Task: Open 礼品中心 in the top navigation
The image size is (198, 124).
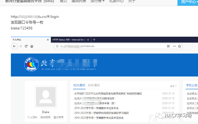Action: tap(116, 1)
